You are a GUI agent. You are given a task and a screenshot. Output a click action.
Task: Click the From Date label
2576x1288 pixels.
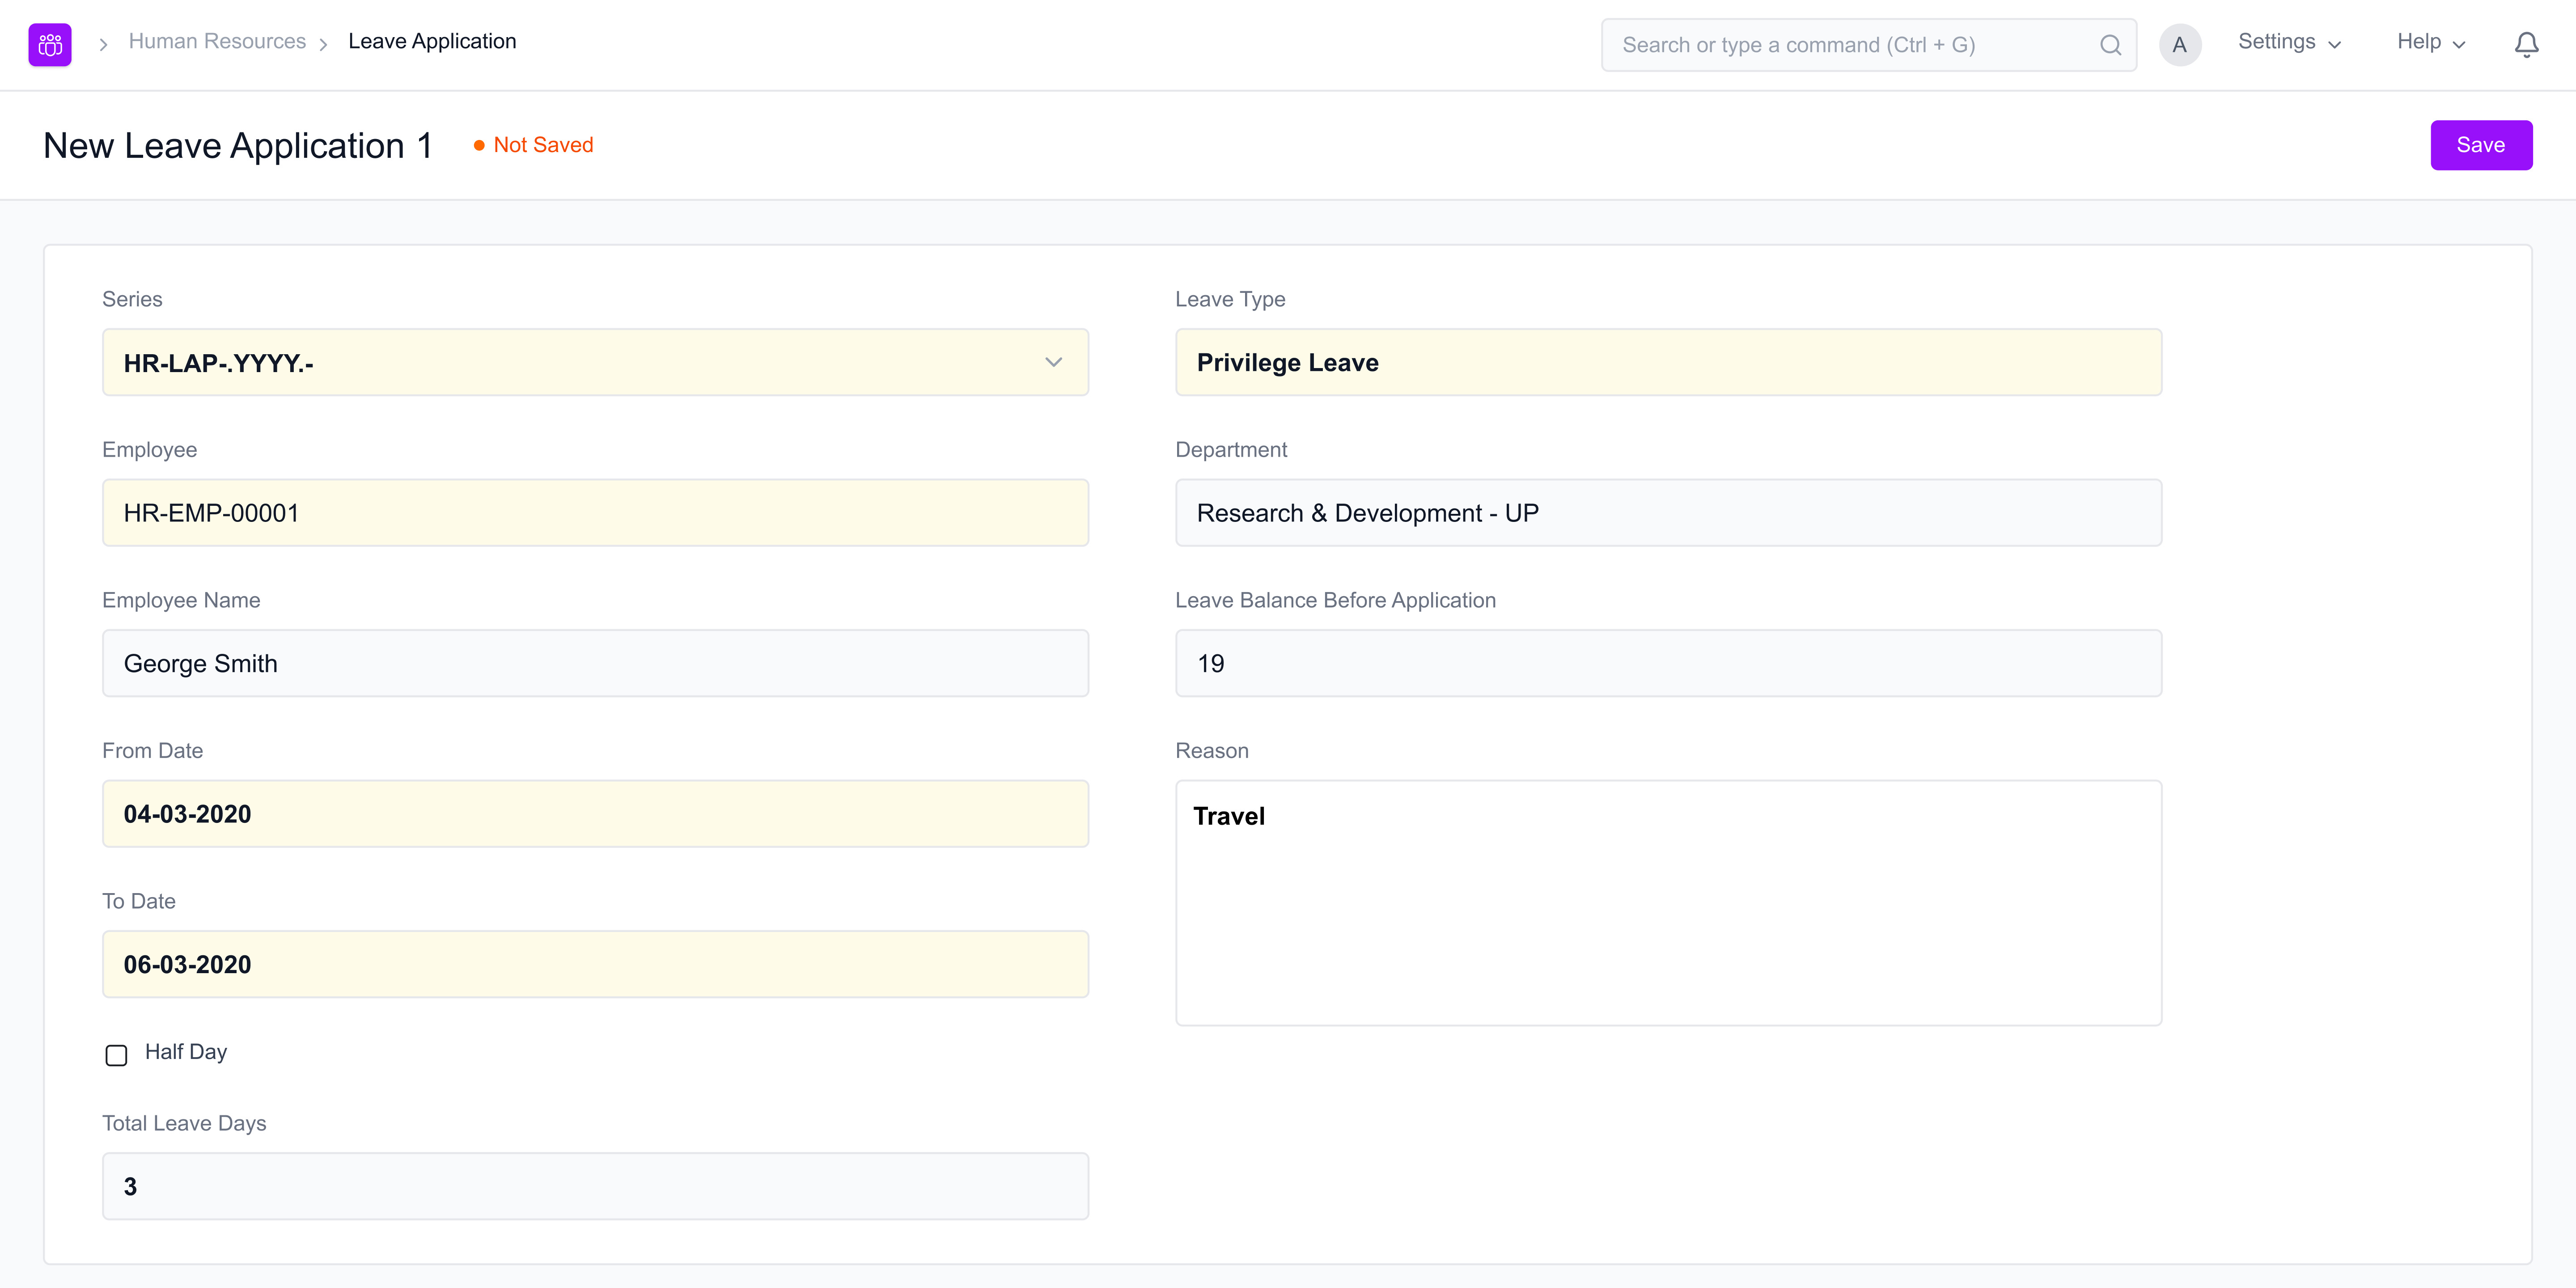(x=152, y=751)
